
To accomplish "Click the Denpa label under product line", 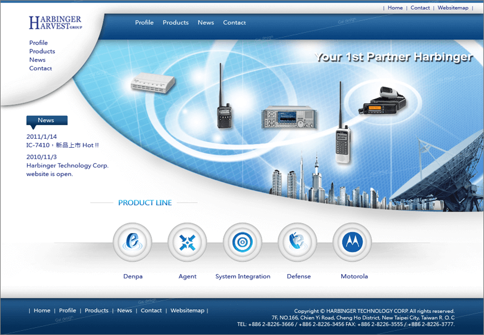I will tap(133, 276).
